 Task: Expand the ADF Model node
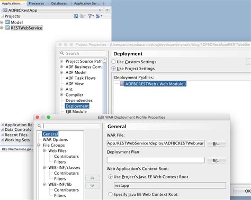point(61,72)
